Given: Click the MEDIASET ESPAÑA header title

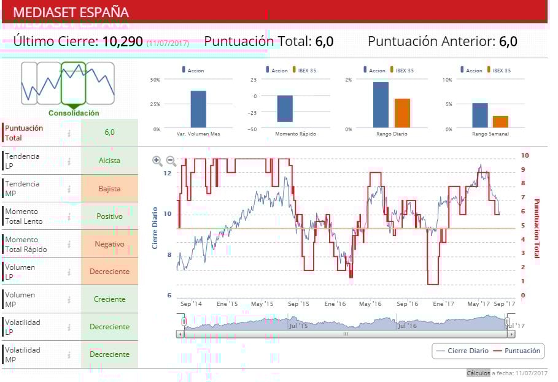Looking at the screenshot, I should 71,12.
